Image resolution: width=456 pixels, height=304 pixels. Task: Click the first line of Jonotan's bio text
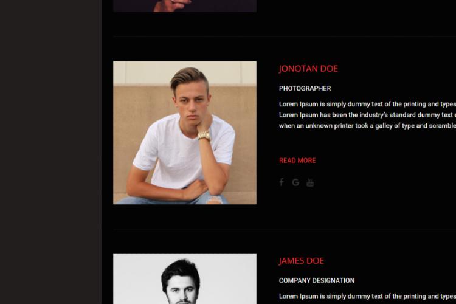coord(367,104)
